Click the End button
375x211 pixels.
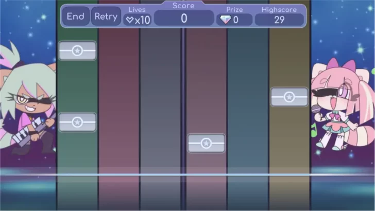click(x=75, y=16)
